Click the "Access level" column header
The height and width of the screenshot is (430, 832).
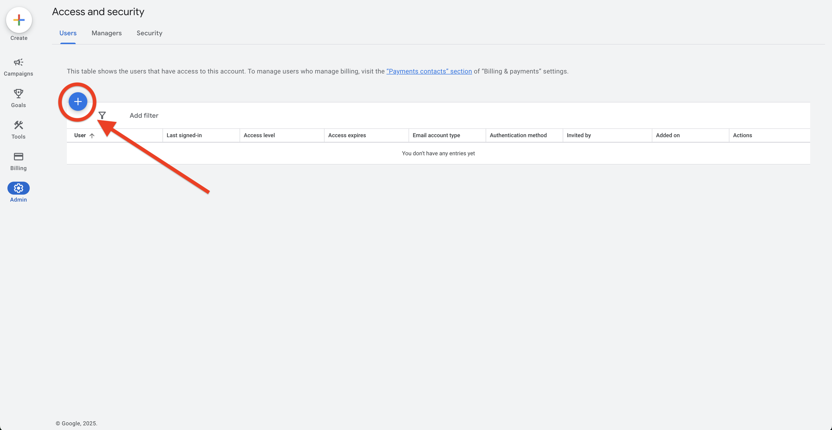[x=259, y=135]
